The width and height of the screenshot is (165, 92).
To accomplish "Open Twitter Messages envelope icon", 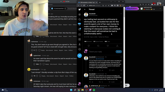I will tap(80, 29).
